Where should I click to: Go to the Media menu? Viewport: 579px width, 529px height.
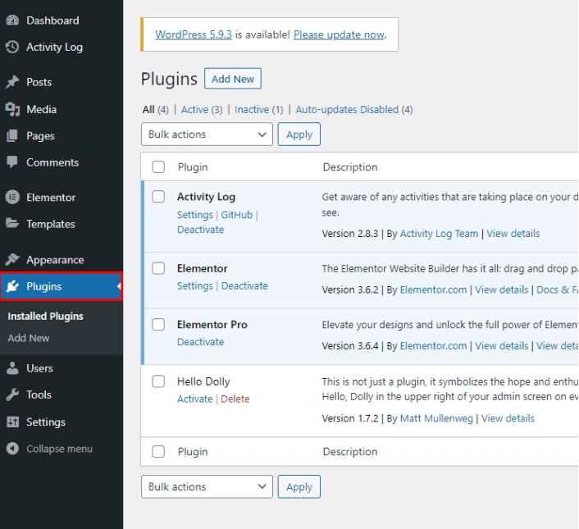click(x=41, y=109)
